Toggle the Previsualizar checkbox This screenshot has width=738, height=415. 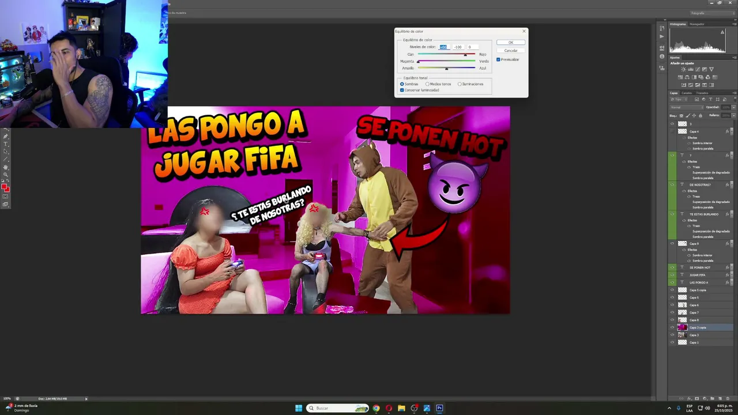click(498, 59)
